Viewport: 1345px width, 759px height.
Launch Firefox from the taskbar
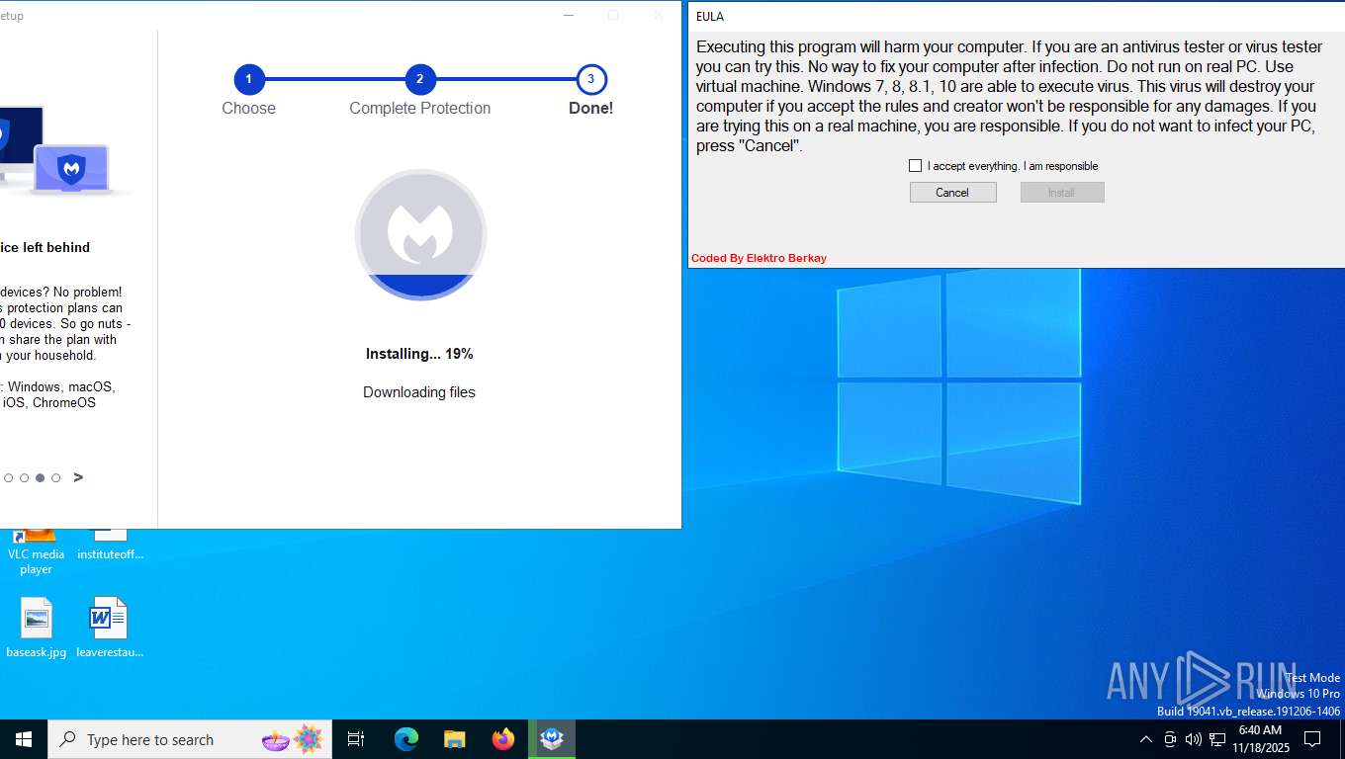click(503, 739)
